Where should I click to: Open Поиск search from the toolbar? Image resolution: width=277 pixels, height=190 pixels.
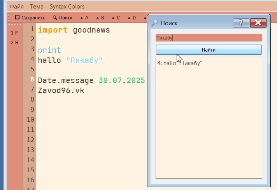[x=63, y=17]
